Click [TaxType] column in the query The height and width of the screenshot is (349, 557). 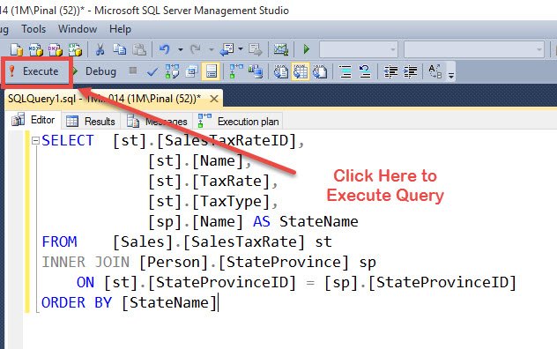[231, 202]
